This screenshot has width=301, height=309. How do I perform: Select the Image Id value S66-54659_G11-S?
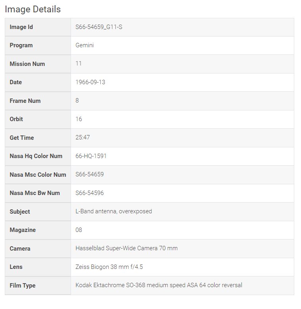(99, 27)
